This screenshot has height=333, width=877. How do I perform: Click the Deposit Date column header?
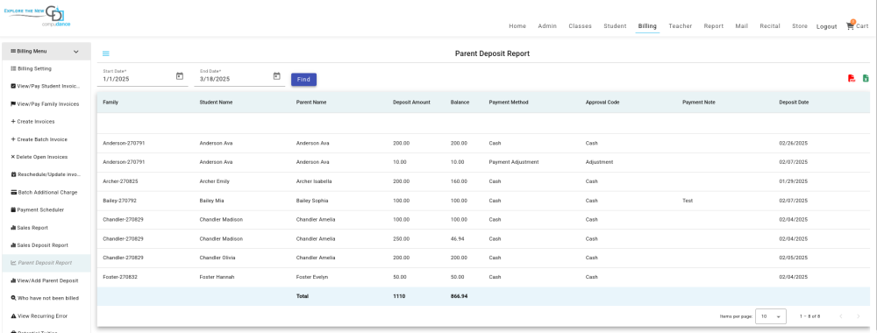pyautogui.click(x=794, y=103)
